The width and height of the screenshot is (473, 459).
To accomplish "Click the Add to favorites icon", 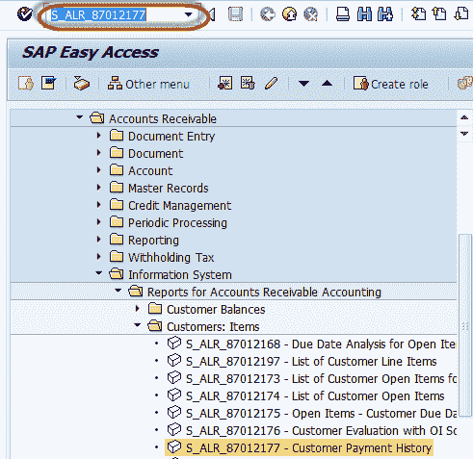I will (x=224, y=84).
